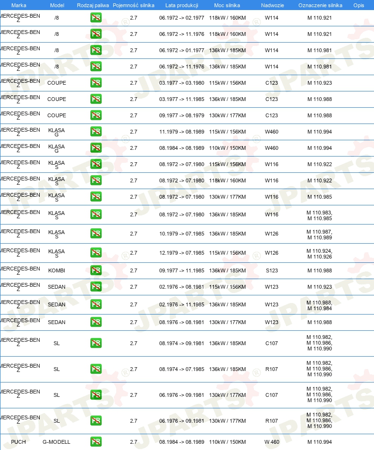Image resolution: width=374 pixels, height=450 pixels.
Task: Click fuel icon in W116 115kW / 156KM row
Action: point(96,164)
